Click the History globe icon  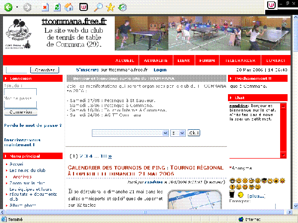click(x=122, y=7)
